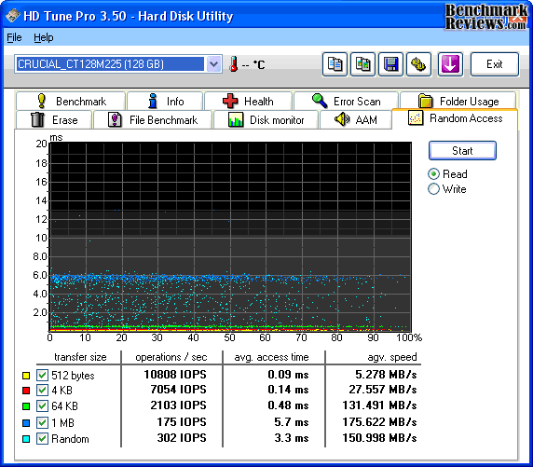Image resolution: width=533 pixels, height=467 pixels.
Task: Click the operations / sec column header
Action: pyautogui.click(x=171, y=357)
